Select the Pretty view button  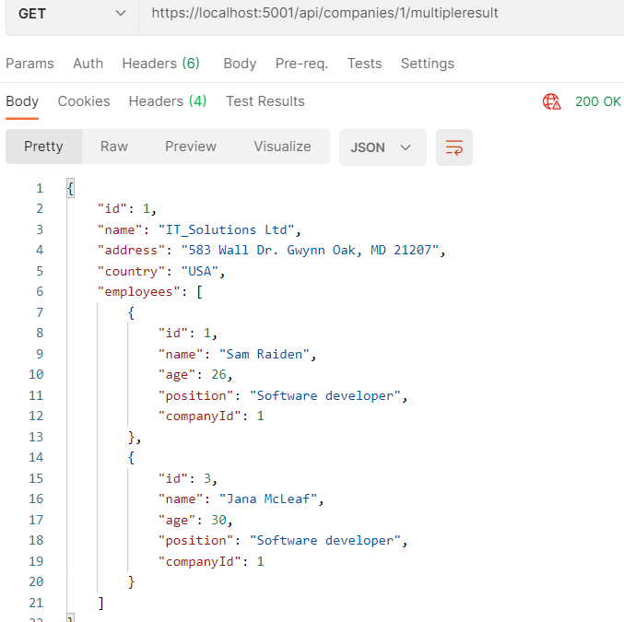tap(43, 147)
